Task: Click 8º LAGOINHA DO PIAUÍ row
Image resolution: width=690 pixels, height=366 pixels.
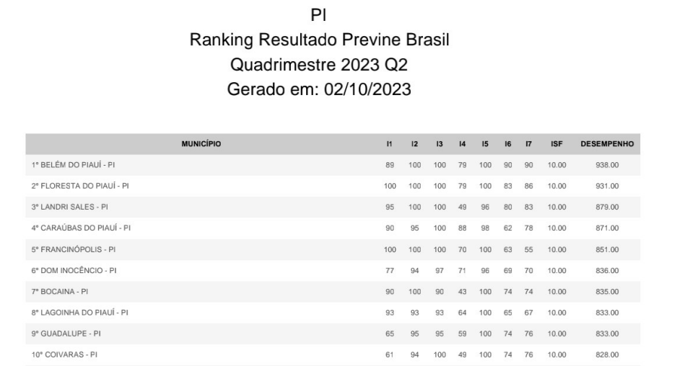Action: (x=333, y=313)
